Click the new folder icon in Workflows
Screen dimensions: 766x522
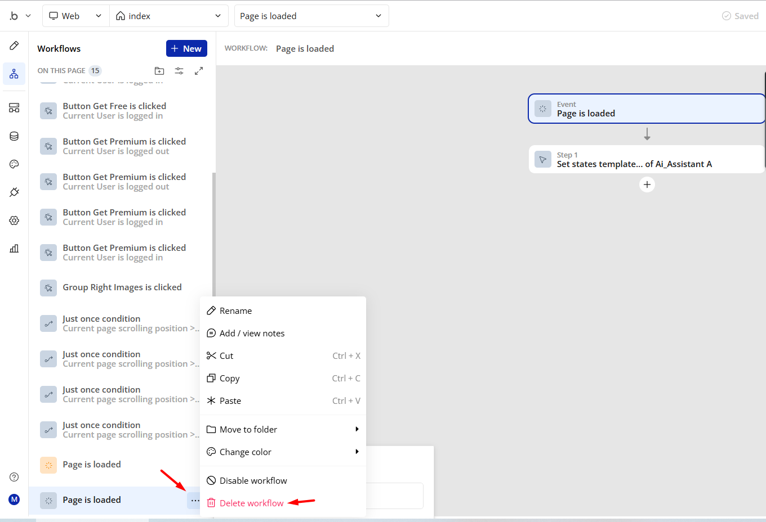coord(159,71)
